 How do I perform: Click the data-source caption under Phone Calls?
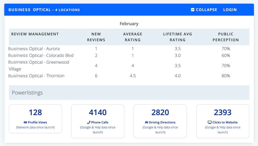[98, 130]
